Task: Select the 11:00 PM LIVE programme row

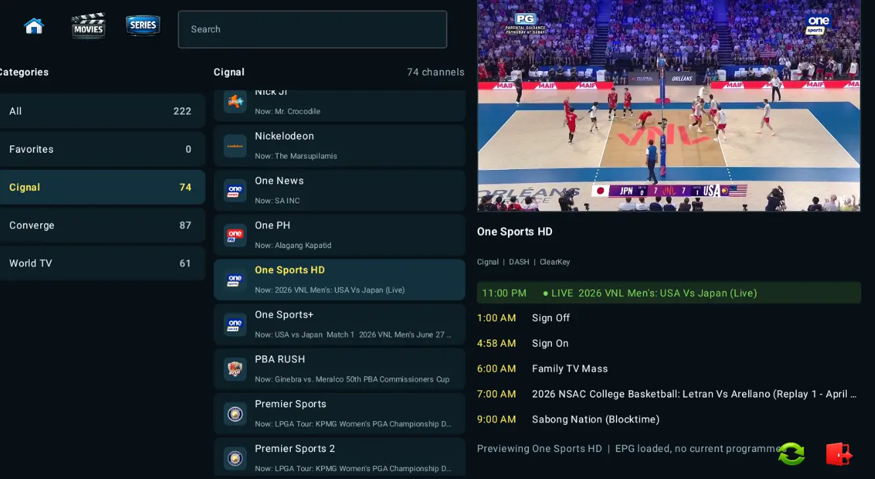Action: pos(668,293)
